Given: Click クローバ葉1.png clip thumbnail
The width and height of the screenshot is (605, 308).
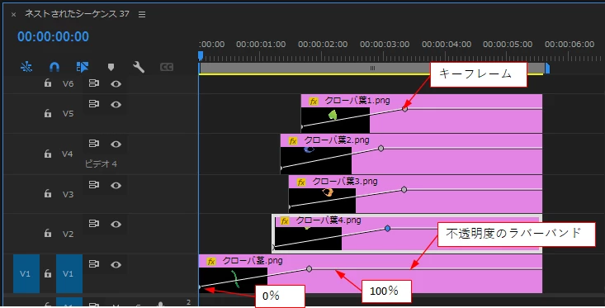Looking at the screenshot, I should (x=335, y=120).
